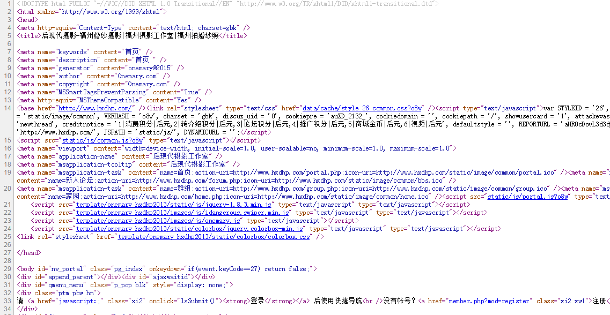Click line number 1 in the gutter

click(x=9, y=4)
